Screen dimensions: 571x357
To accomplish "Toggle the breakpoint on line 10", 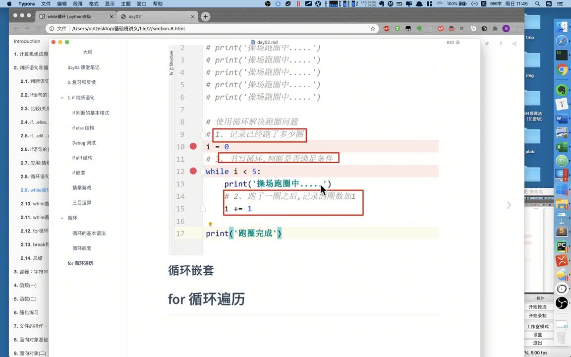I will 193,146.
